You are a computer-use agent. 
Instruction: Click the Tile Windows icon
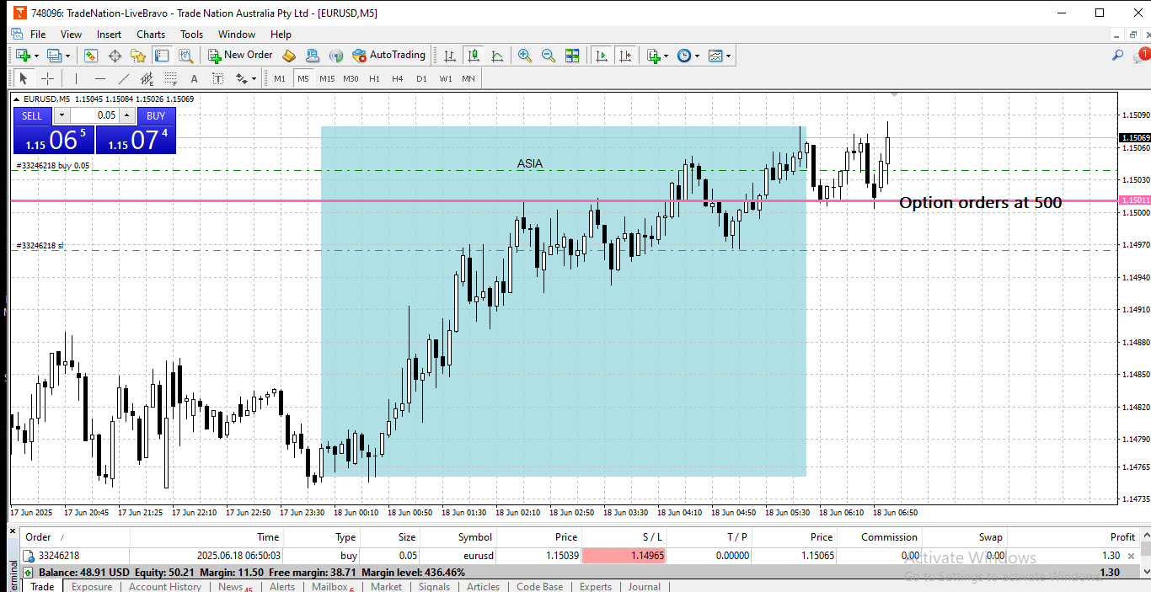[x=572, y=56]
